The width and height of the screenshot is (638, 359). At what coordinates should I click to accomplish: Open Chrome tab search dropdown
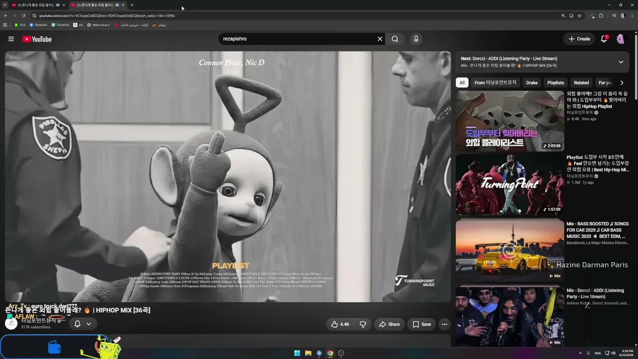pyautogui.click(x=5, y=5)
